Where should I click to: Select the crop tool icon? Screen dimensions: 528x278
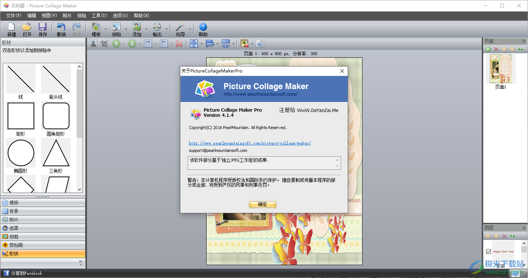pyautogui.click(x=104, y=44)
